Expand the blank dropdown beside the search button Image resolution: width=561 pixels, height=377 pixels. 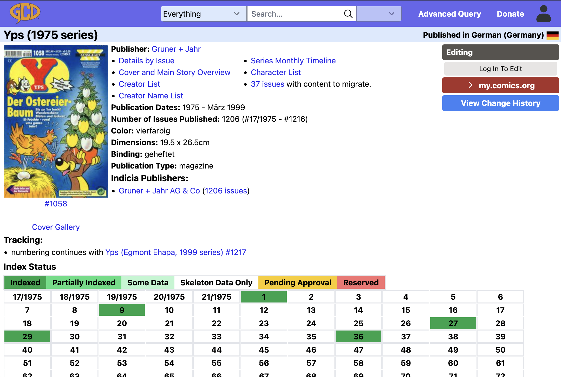pyautogui.click(x=379, y=14)
